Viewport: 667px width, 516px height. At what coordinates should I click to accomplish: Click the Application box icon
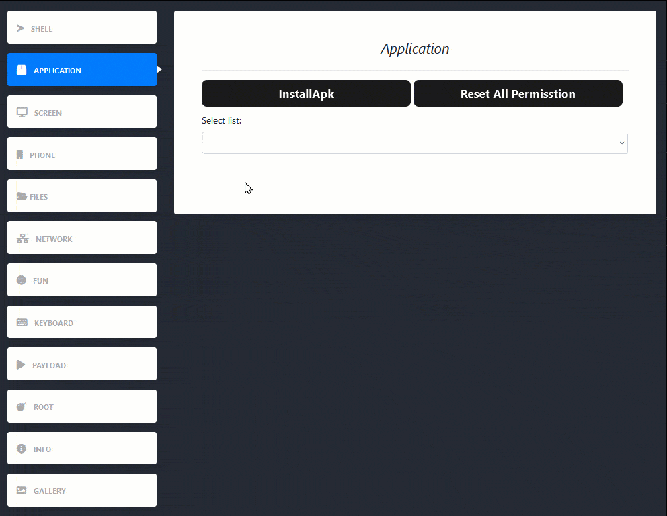click(22, 70)
